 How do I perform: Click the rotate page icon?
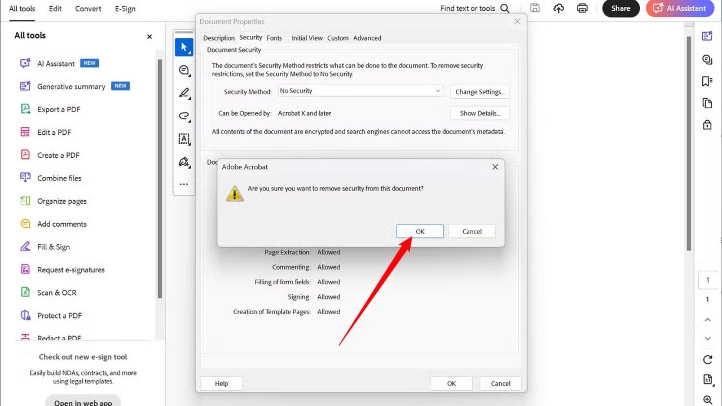coord(707,360)
